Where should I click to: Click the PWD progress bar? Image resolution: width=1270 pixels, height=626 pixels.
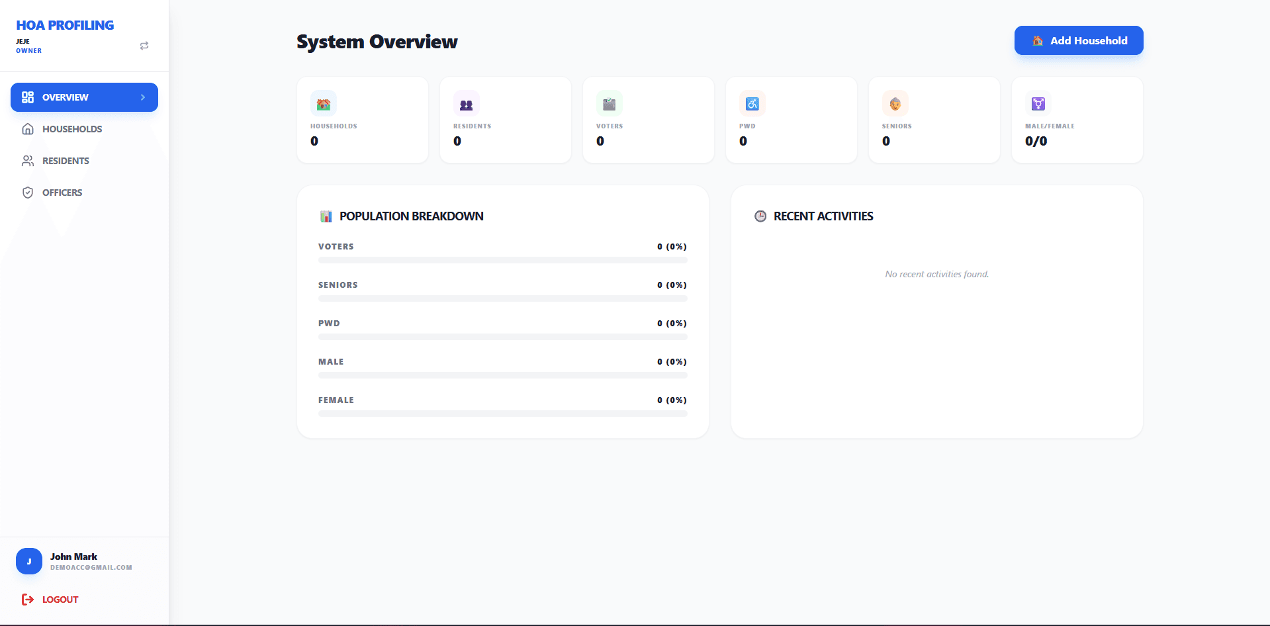[x=503, y=337]
